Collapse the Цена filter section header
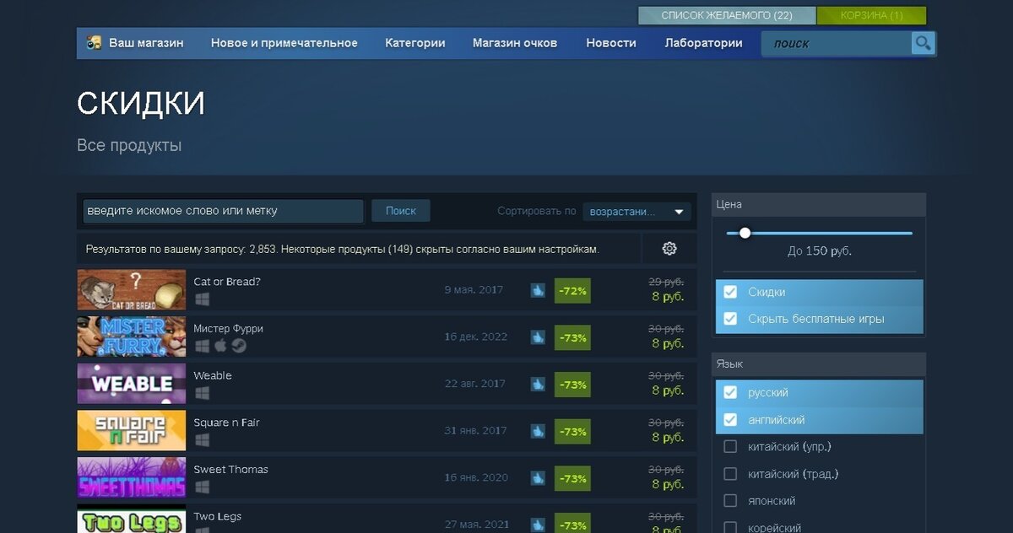The image size is (1013, 533). tap(819, 205)
